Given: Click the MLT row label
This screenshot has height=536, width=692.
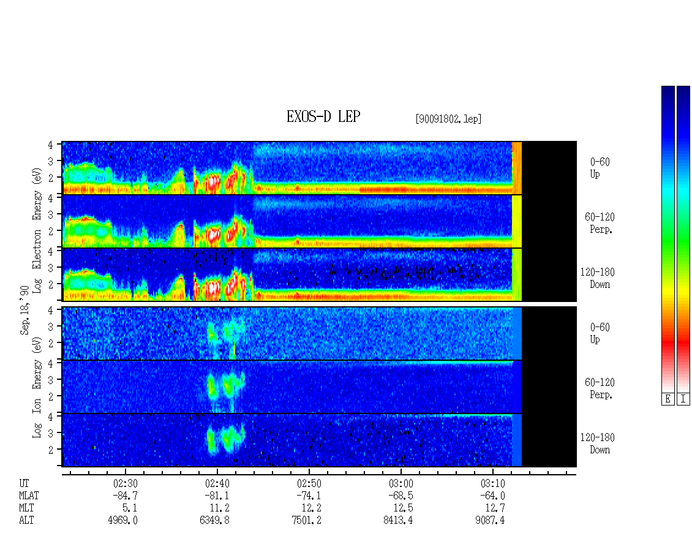Looking at the screenshot, I should tap(26, 508).
